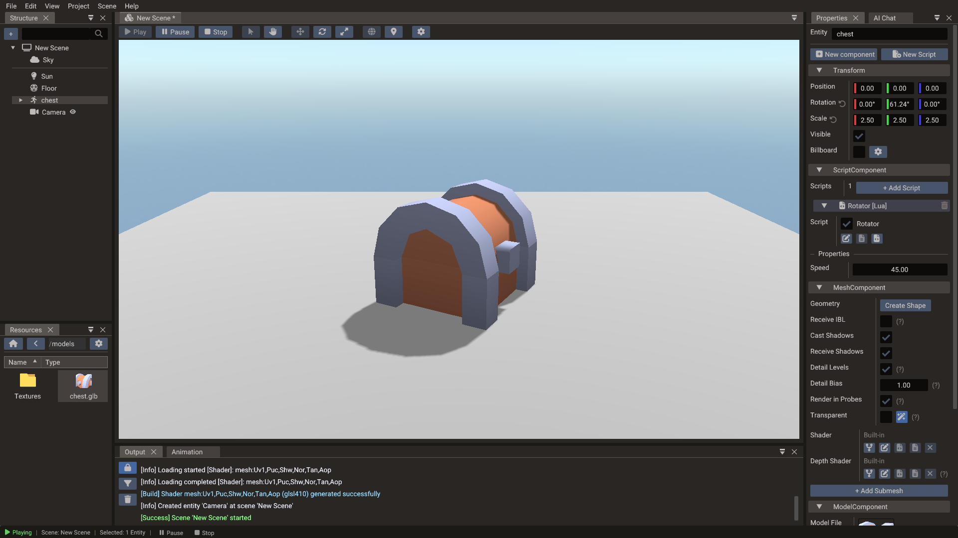Reset Rotation values
This screenshot has width=958, height=538.
[x=842, y=104]
